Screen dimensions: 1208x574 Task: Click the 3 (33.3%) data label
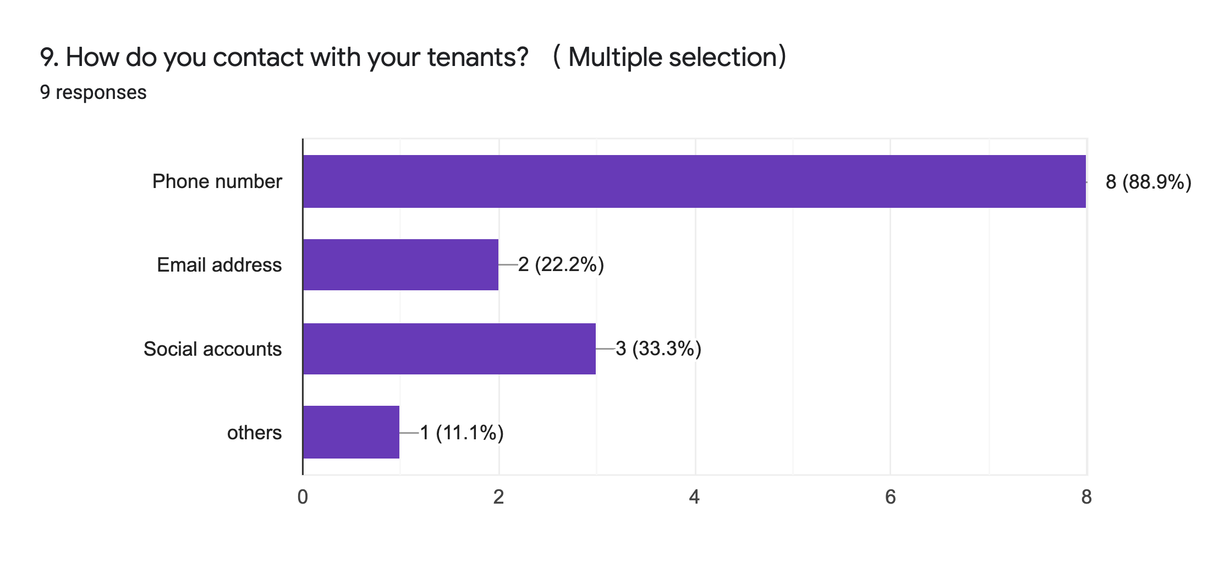pyautogui.click(x=658, y=349)
